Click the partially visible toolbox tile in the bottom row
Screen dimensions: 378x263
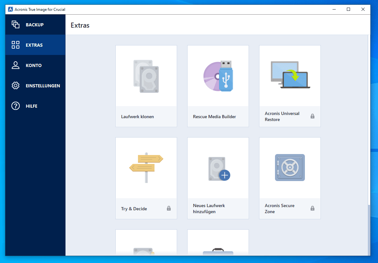point(218,243)
